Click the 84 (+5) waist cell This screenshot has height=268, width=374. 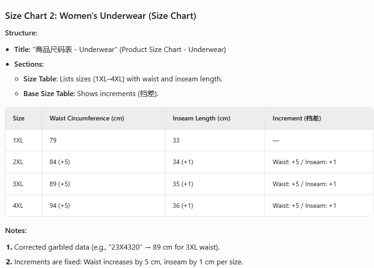pyautogui.click(x=60, y=162)
